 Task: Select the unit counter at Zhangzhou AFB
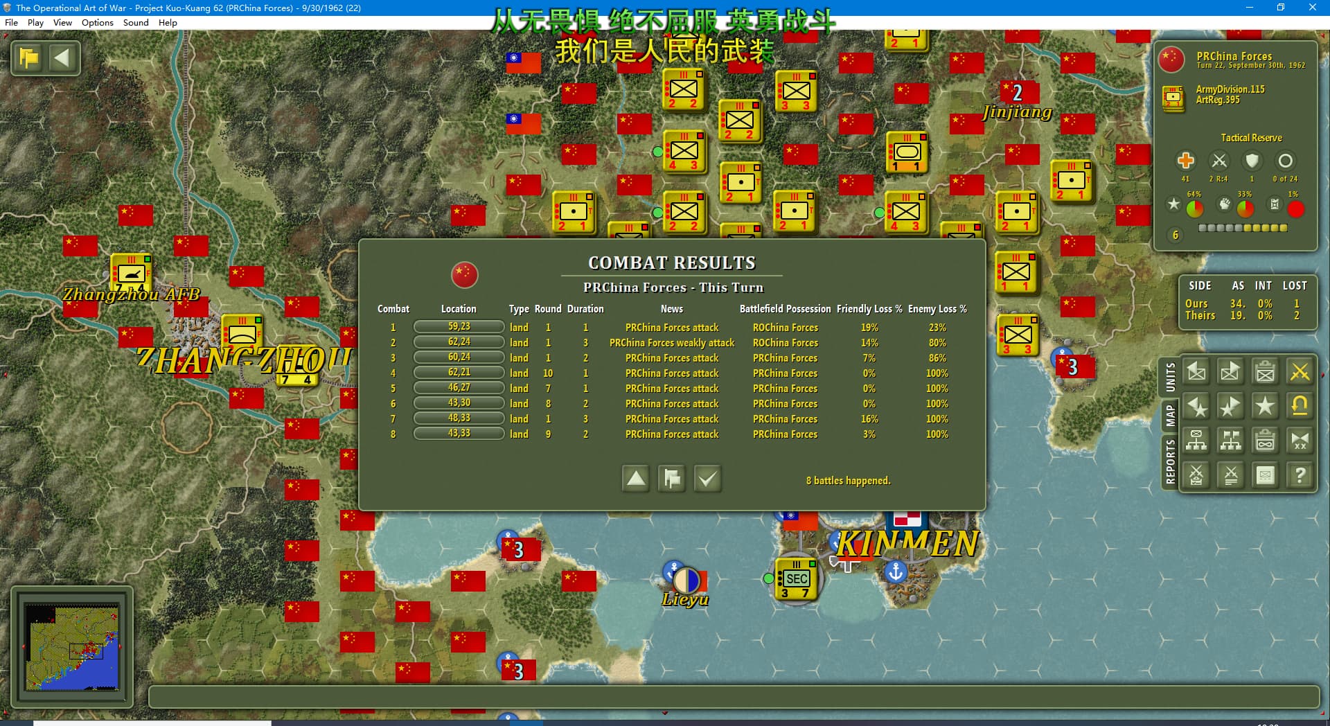pos(131,272)
